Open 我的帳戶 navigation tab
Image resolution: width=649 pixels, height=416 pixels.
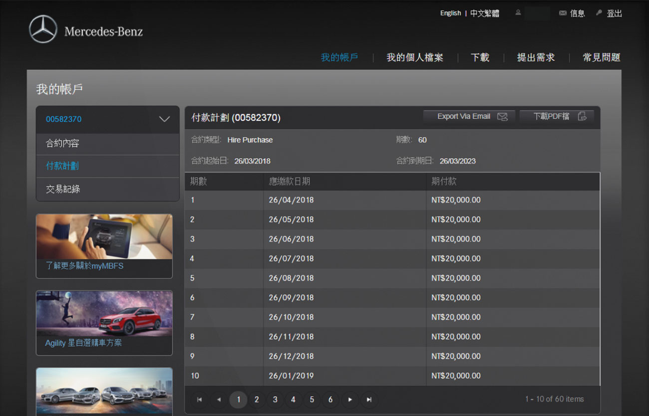coord(339,57)
